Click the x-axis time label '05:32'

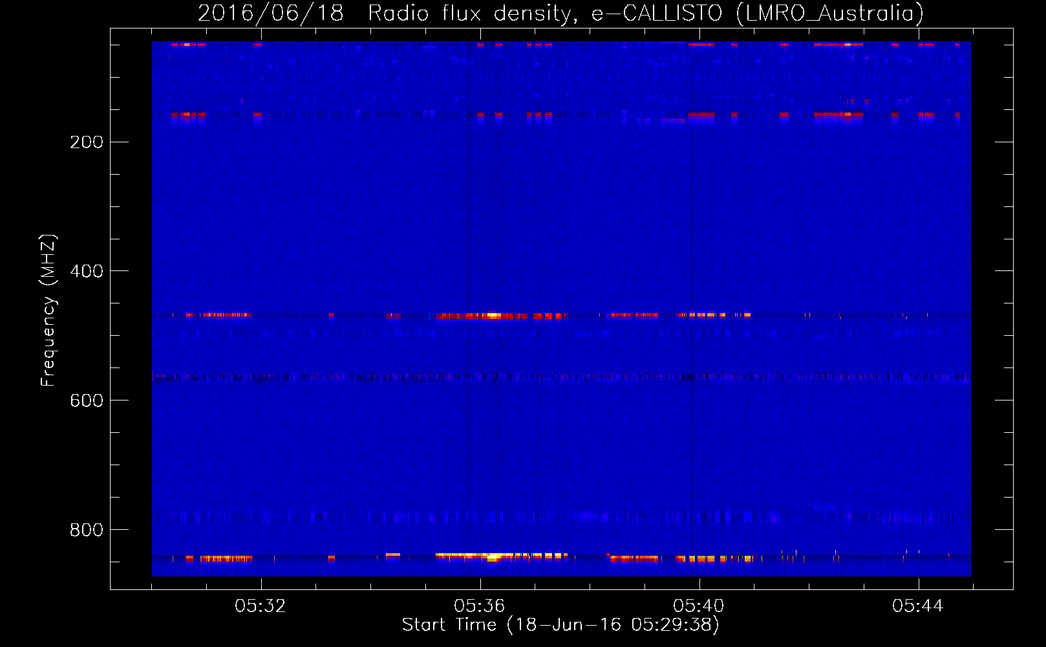[260, 606]
